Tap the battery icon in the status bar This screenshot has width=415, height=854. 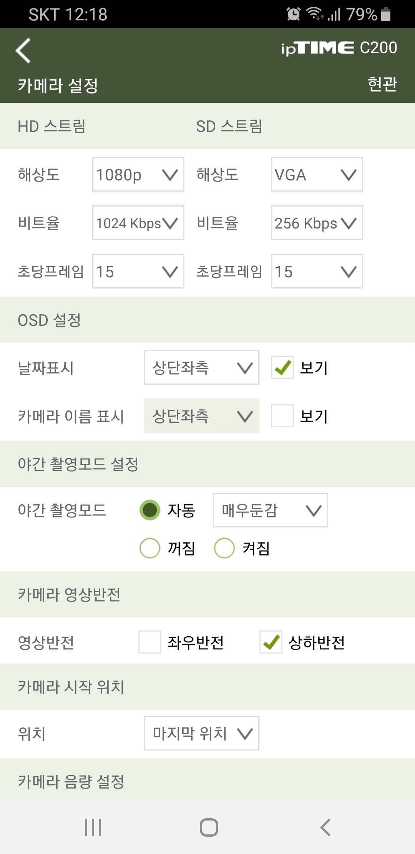click(386, 14)
